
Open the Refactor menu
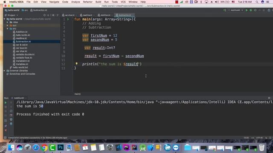click(87, 2)
